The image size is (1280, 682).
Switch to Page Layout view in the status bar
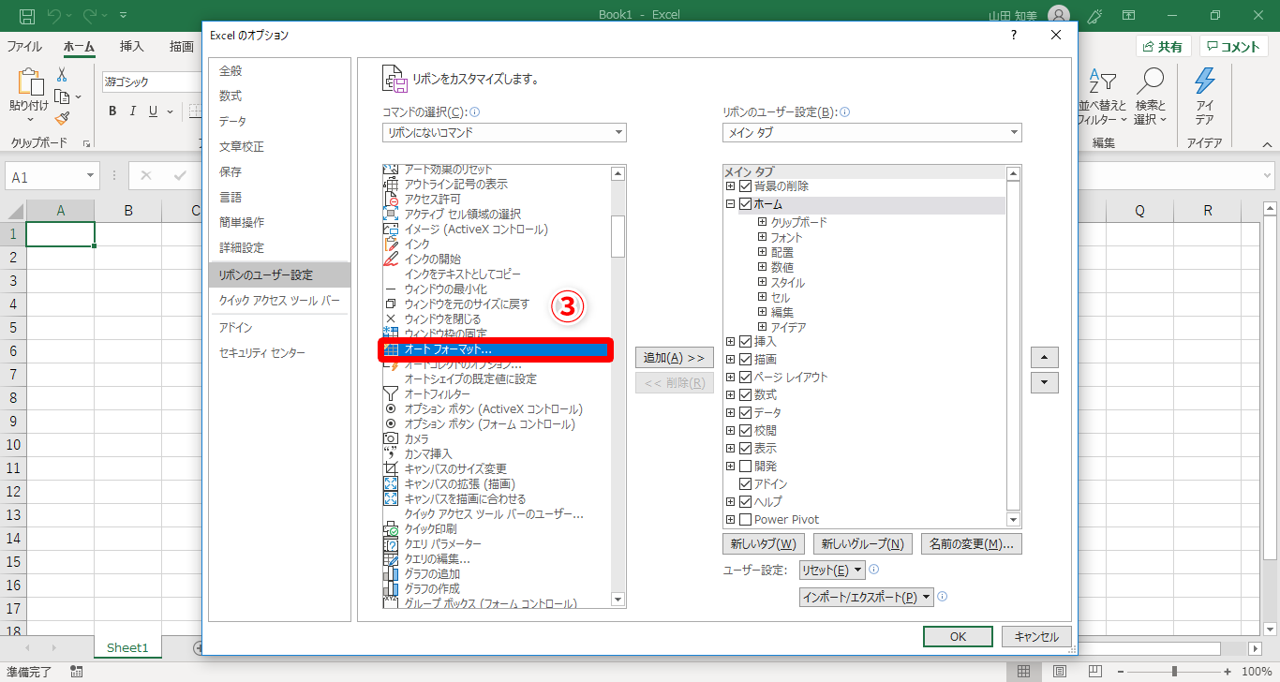(1058, 672)
